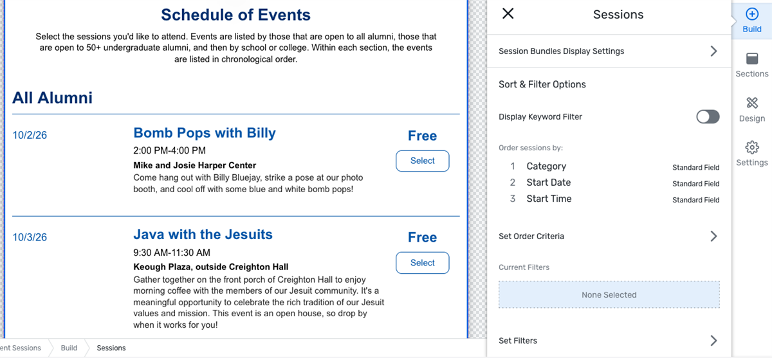Click the Sessions panel title
772x358 pixels.
(x=618, y=14)
